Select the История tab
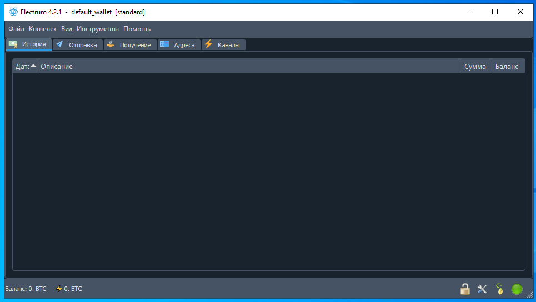 click(x=29, y=44)
